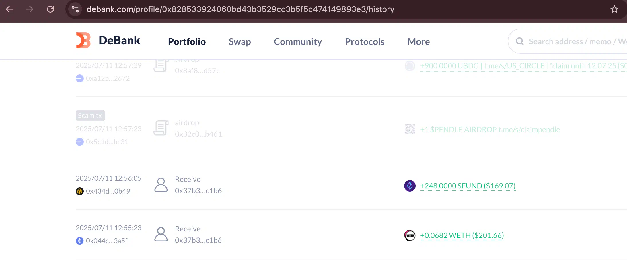Go back with browser back arrow

[x=9, y=9]
